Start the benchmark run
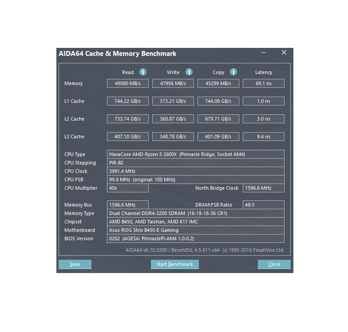This screenshot has height=332, width=348. [175, 264]
